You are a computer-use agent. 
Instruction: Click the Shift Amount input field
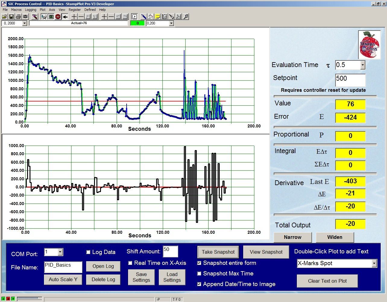[170, 252]
